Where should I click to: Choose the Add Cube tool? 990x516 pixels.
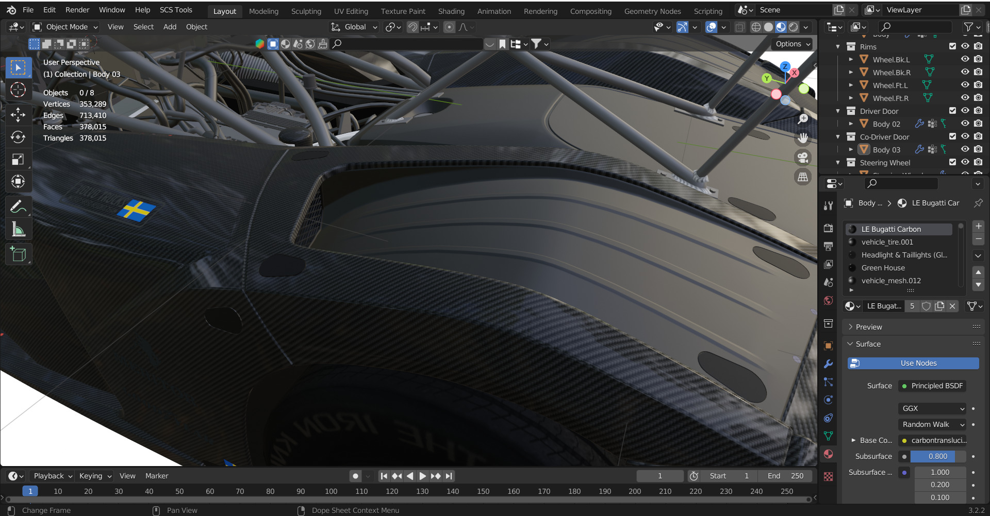18,254
